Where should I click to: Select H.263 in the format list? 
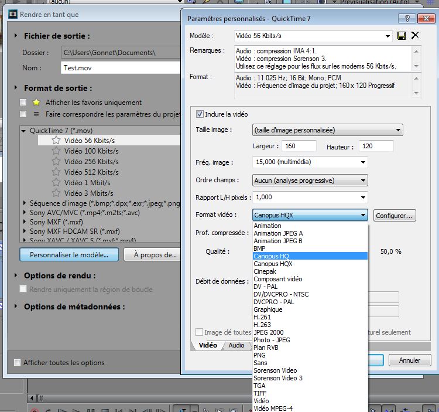310,325
